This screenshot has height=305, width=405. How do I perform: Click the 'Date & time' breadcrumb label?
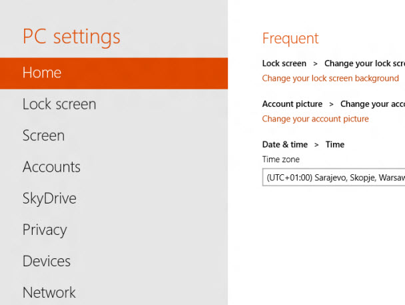click(285, 144)
